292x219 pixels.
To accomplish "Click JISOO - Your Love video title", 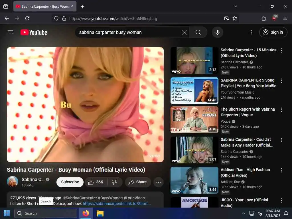I will [x=244, y=203].
